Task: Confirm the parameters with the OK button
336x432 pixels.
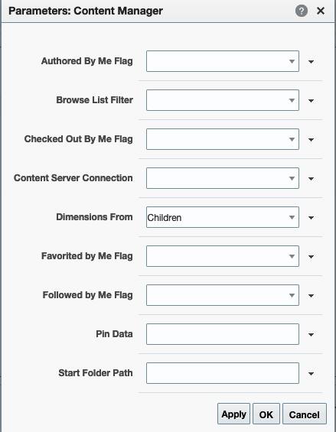Action: pos(266,414)
